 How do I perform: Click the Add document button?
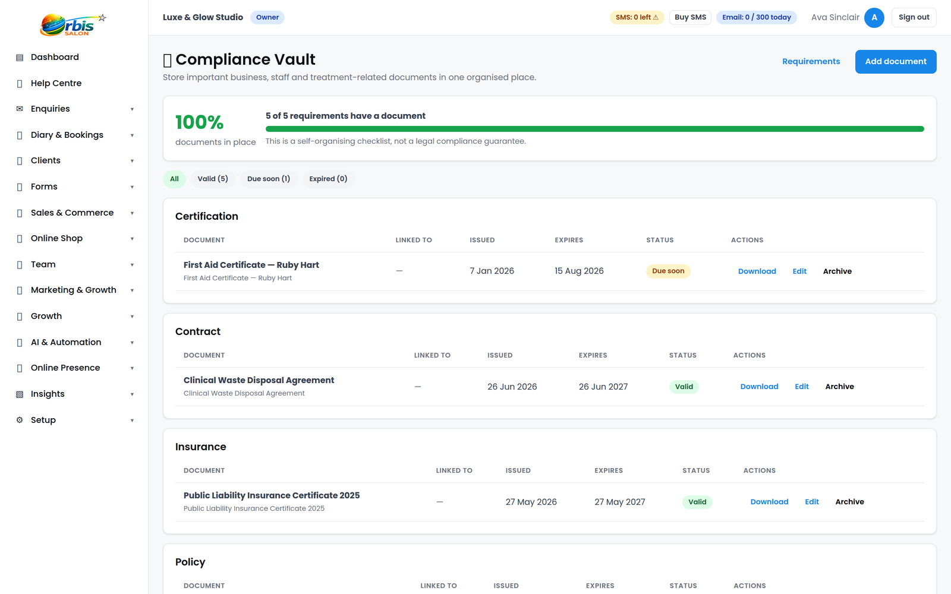(896, 62)
